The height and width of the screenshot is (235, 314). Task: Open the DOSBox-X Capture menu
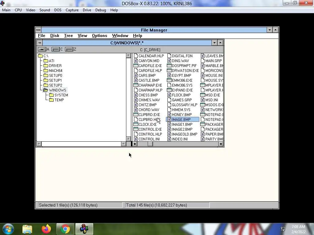tap(72, 10)
